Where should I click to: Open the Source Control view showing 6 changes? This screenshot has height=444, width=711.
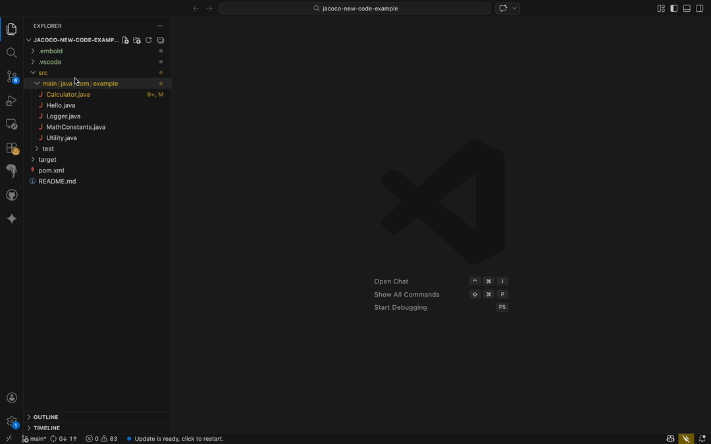click(11, 77)
